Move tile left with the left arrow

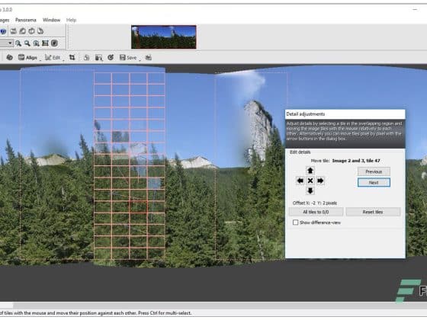pyautogui.click(x=300, y=181)
